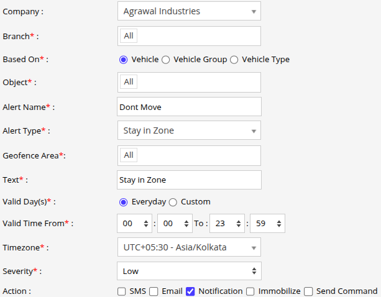Uncheck the Notification action checkbox
381x297 pixels.
[x=191, y=291]
